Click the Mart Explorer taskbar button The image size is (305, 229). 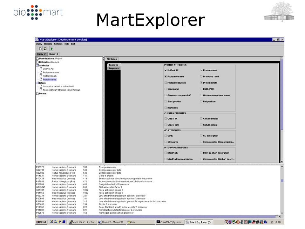199,222
